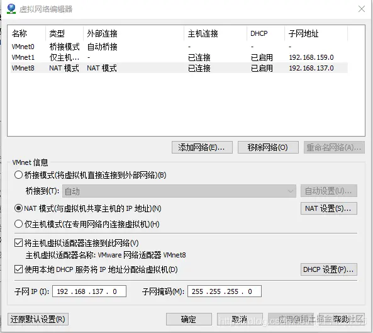
Task: Click into the 子网掩码 input field
Action: click(225, 291)
